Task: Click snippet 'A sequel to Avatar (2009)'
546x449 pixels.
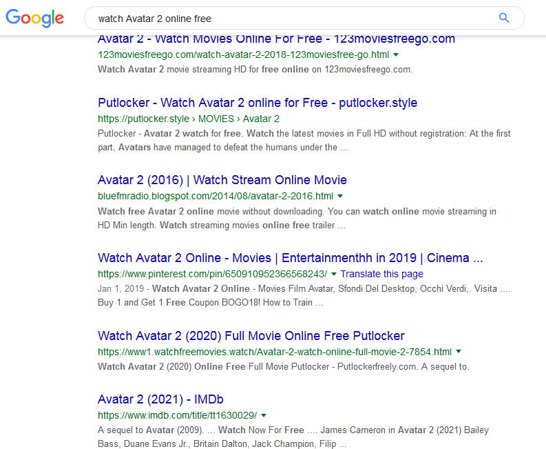Action: click(x=293, y=437)
